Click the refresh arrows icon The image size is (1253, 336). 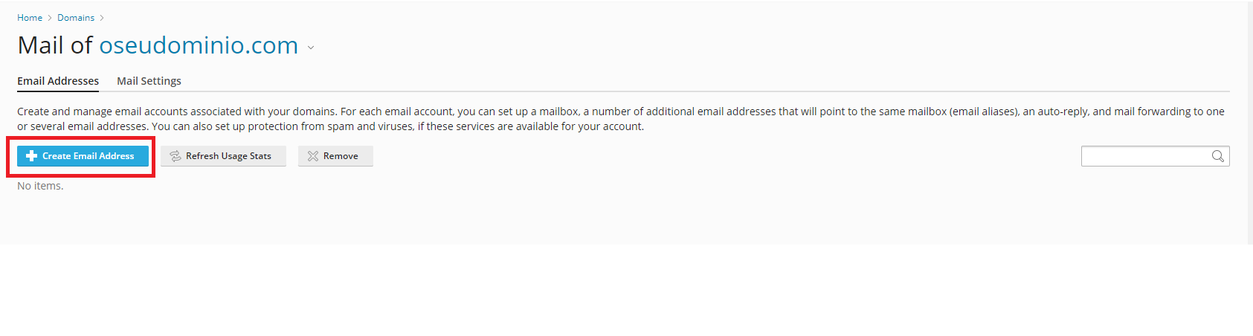tap(175, 156)
